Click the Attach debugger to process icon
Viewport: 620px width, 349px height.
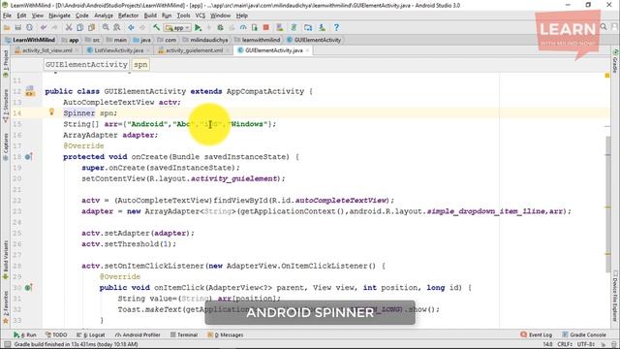255,28
